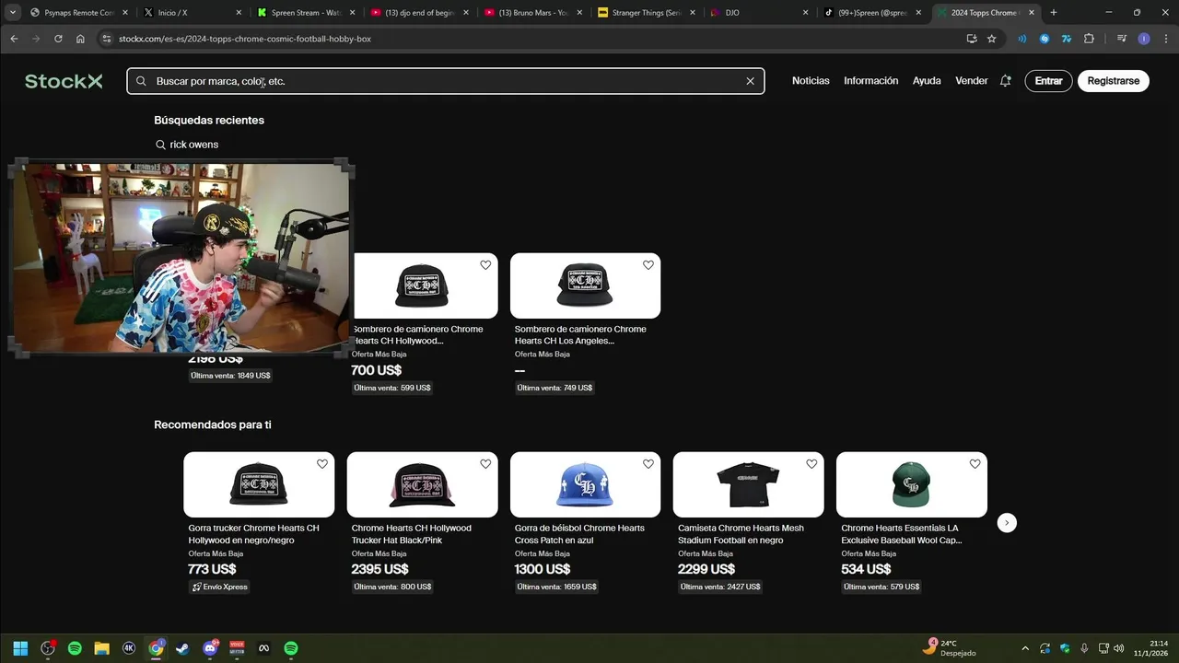Switch to the Inicio / X tab
The width and height of the screenshot is (1179, 663).
[x=193, y=13]
